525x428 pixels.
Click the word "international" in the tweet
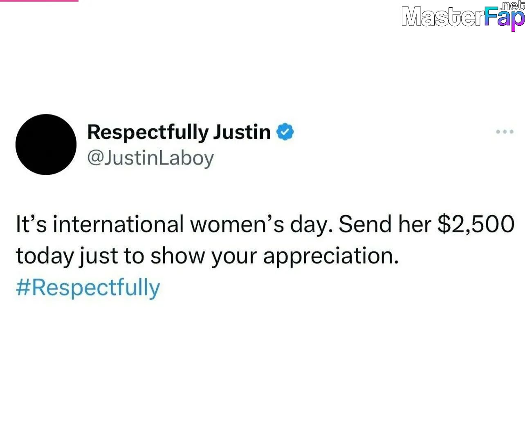coord(118,224)
